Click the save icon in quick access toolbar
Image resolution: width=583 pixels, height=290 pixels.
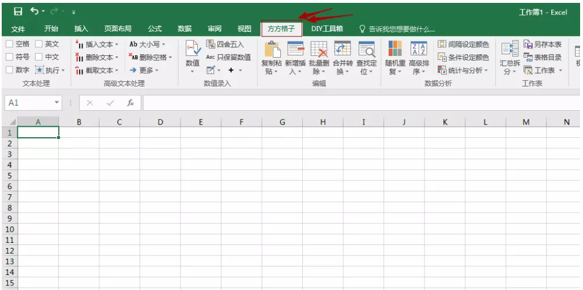pyautogui.click(x=18, y=12)
